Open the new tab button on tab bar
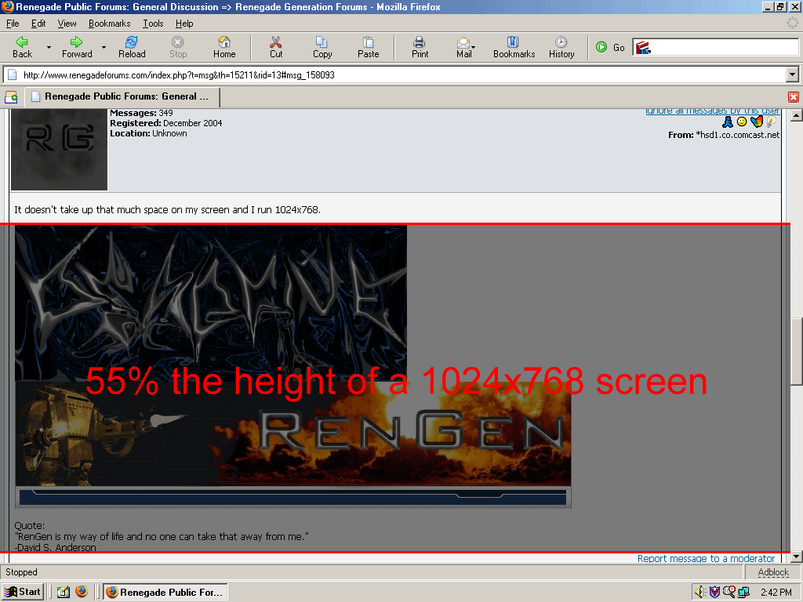This screenshot has width=803, height=602. coord(11,97)
